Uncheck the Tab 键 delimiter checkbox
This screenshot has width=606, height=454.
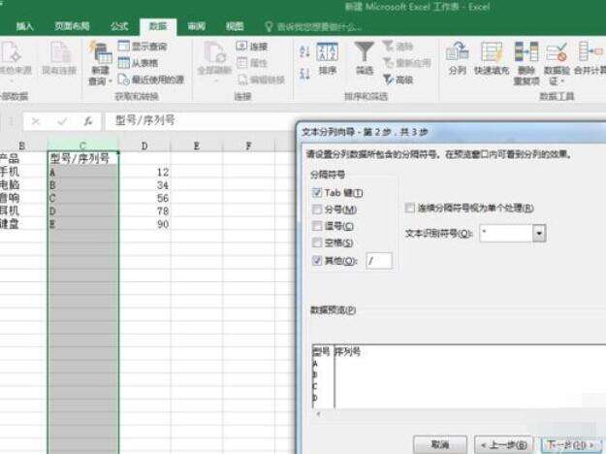[317, 192]
